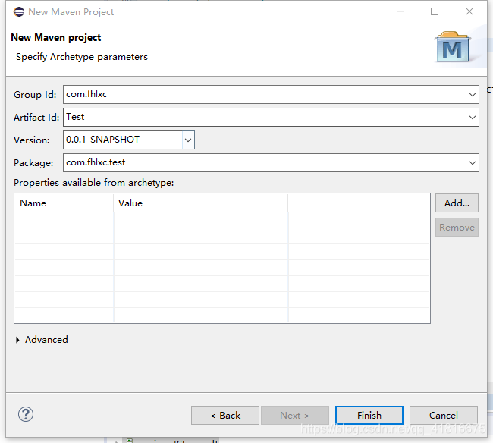The height and width of the screenshot is (443, 493).
Task: Open the Artifact Id dropdown arrow
Action: click(x=472, y=118)
